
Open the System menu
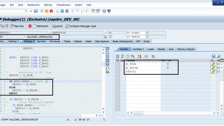point(79,5)
